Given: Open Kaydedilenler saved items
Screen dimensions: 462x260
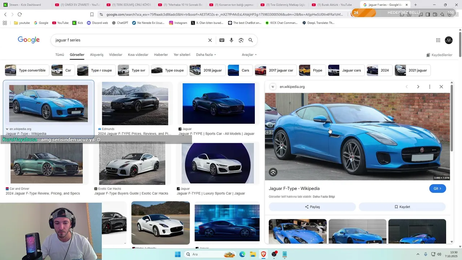Looking at the screenshot, I should click(x=439, y=55).
